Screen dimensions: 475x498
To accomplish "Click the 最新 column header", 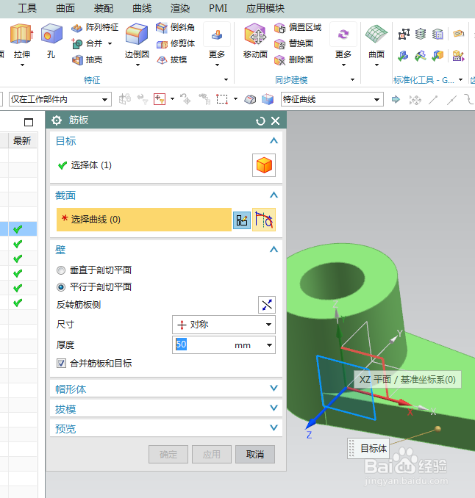I will click(x=22, y=140).
